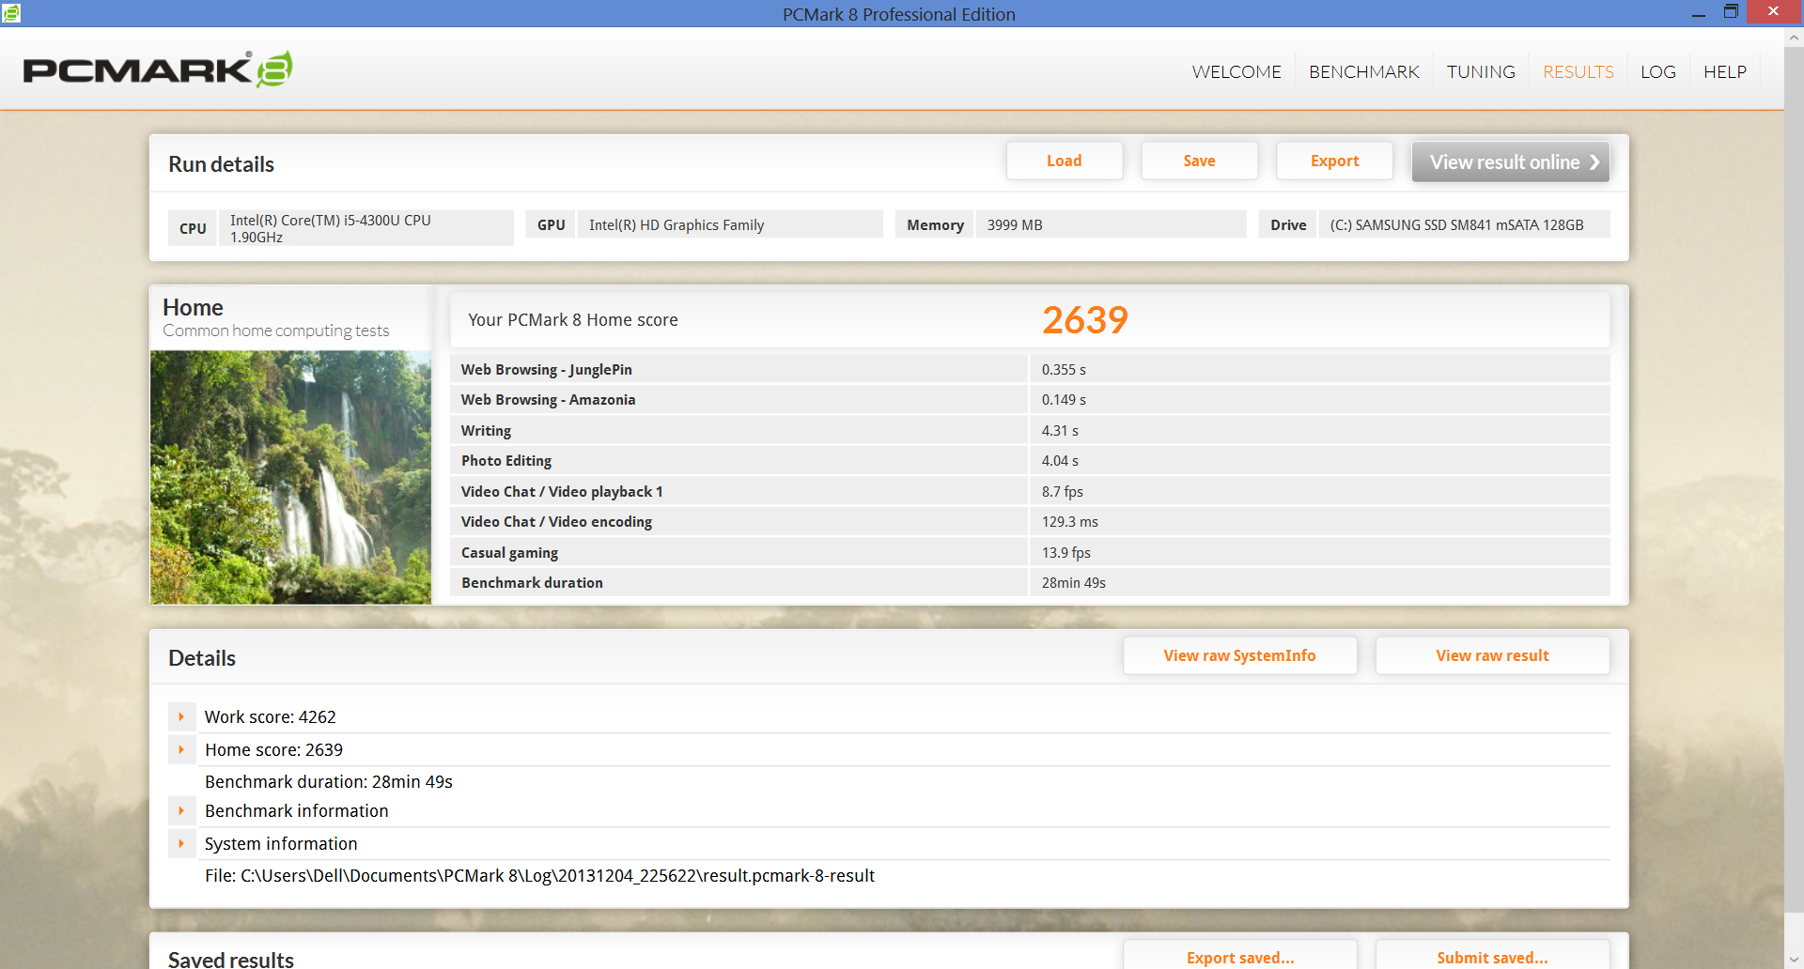Viewport: 1804px width, 969px height.
Task: Open the WELCOME tab
Action: click(1236, 72)
